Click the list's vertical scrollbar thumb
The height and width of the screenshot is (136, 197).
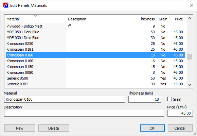click(x=190, y=57)
